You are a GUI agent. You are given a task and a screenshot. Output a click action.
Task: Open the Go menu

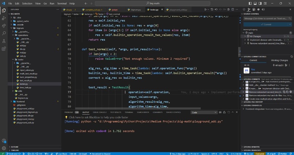tap(45, 3)
